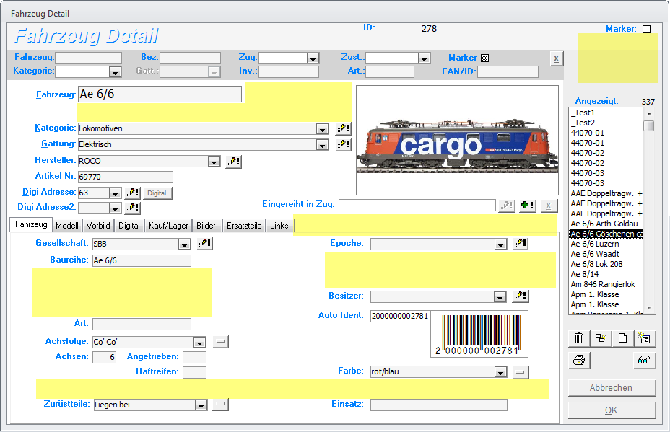Click the Artikel Nr field 69770
The image size is (670, 432).
point(126,177)
